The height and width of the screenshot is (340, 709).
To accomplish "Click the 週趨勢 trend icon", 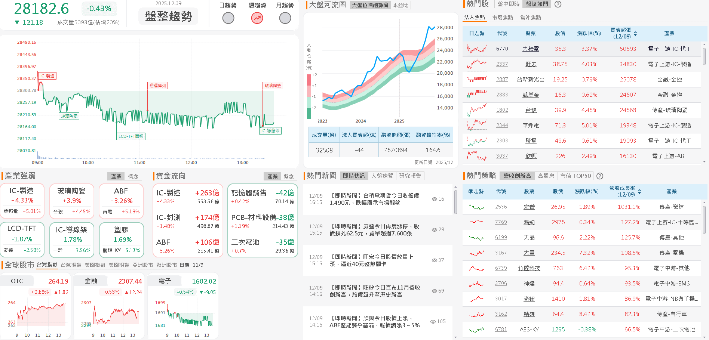I will click(x=257, y=18).
